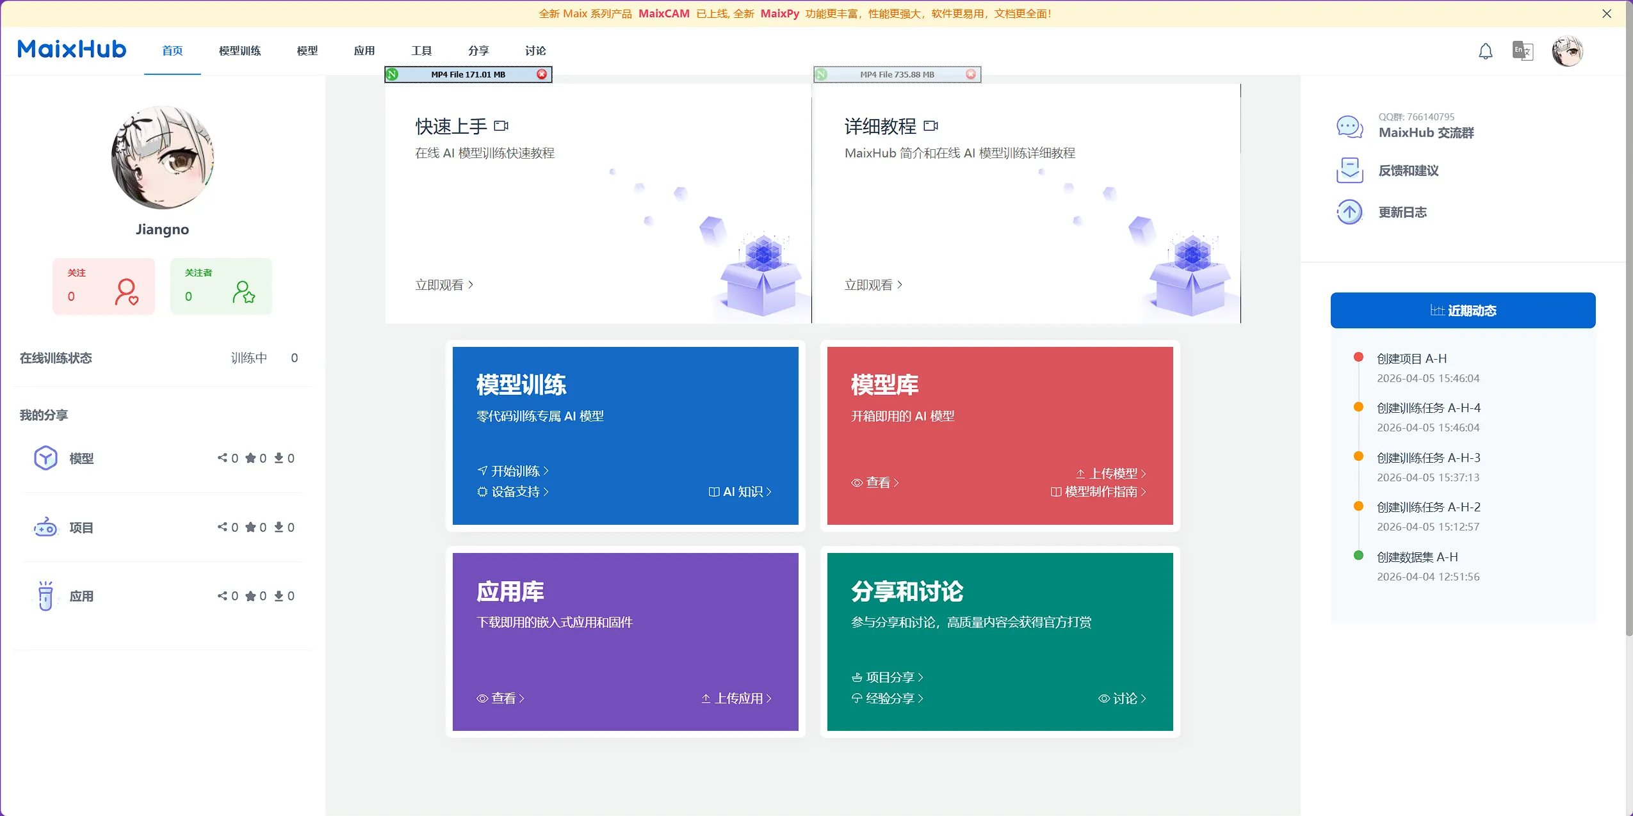Click the 项目 robot icon in 我的分享

pyautogui.click(x=45, y=527)
